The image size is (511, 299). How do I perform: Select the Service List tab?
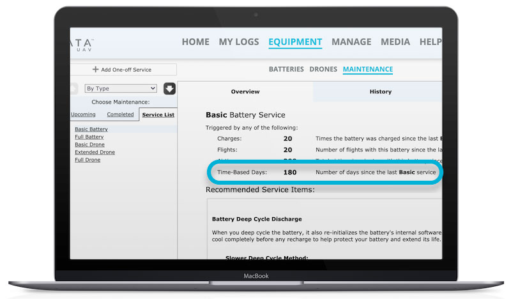(x=158, y=115)
